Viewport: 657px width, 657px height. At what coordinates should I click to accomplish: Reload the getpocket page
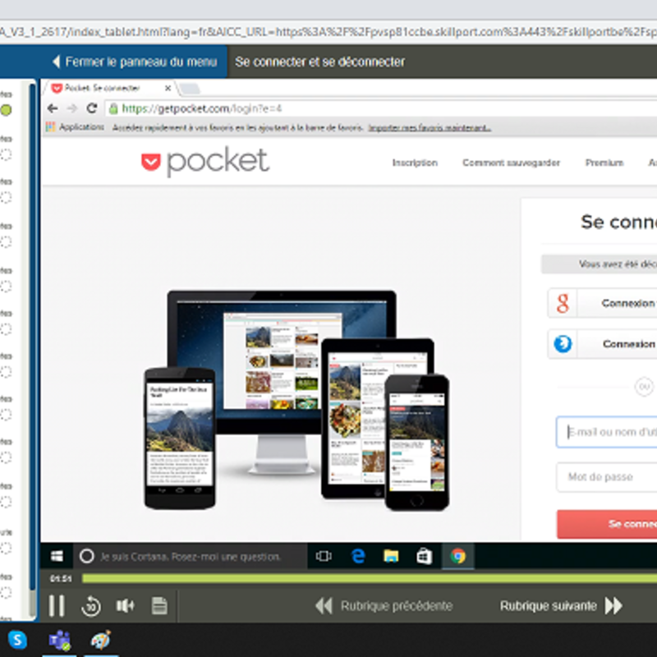pyautogui.click(x=92, y=108)
